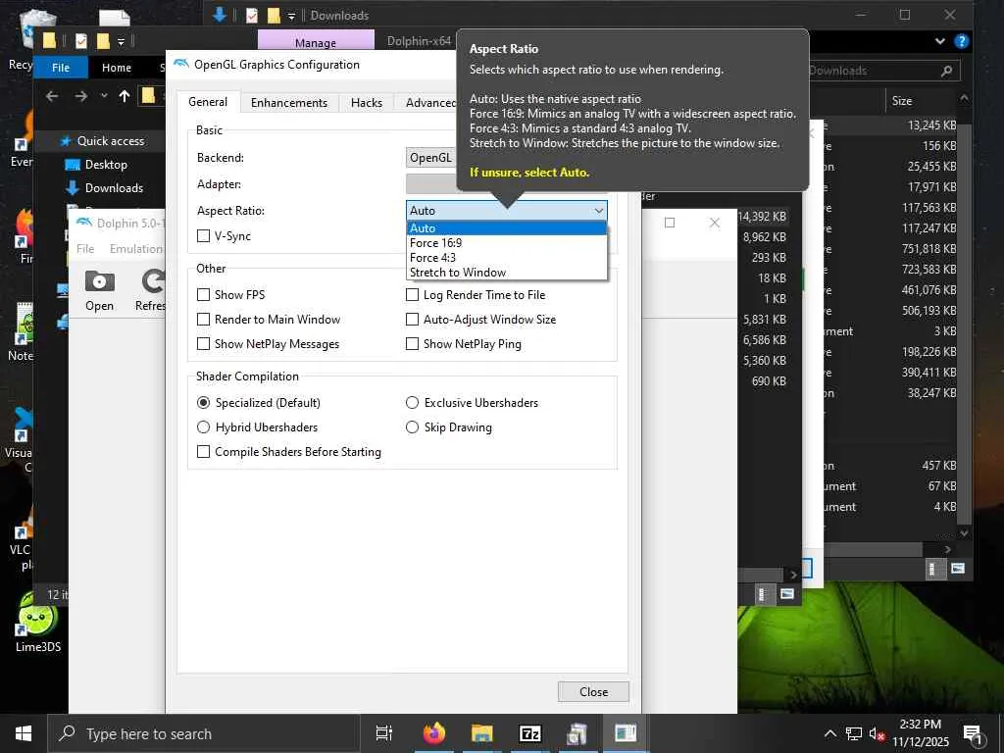1004x753 pixels.
Task: Click the muted volume tray icon
Action: point(877,733)
